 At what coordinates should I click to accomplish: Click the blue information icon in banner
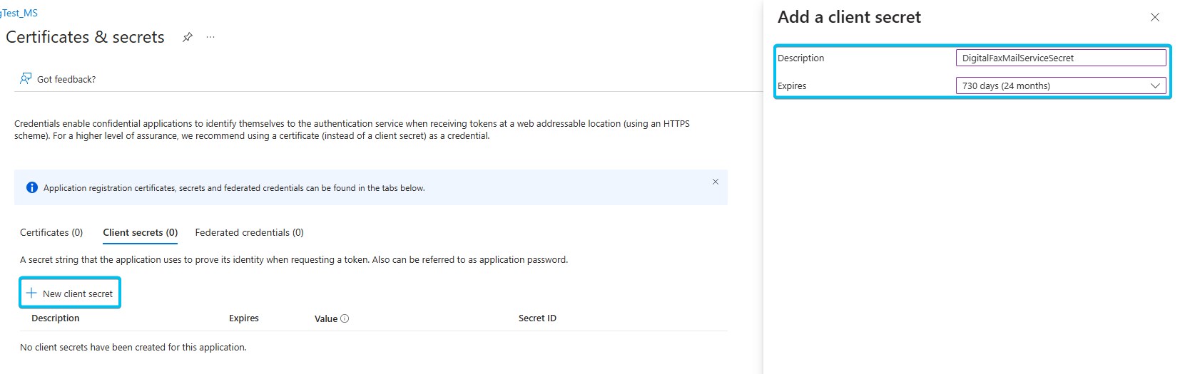click(x=31, y=188)
